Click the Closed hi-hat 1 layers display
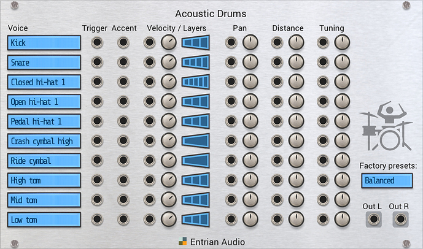 (x=196, y=82)
